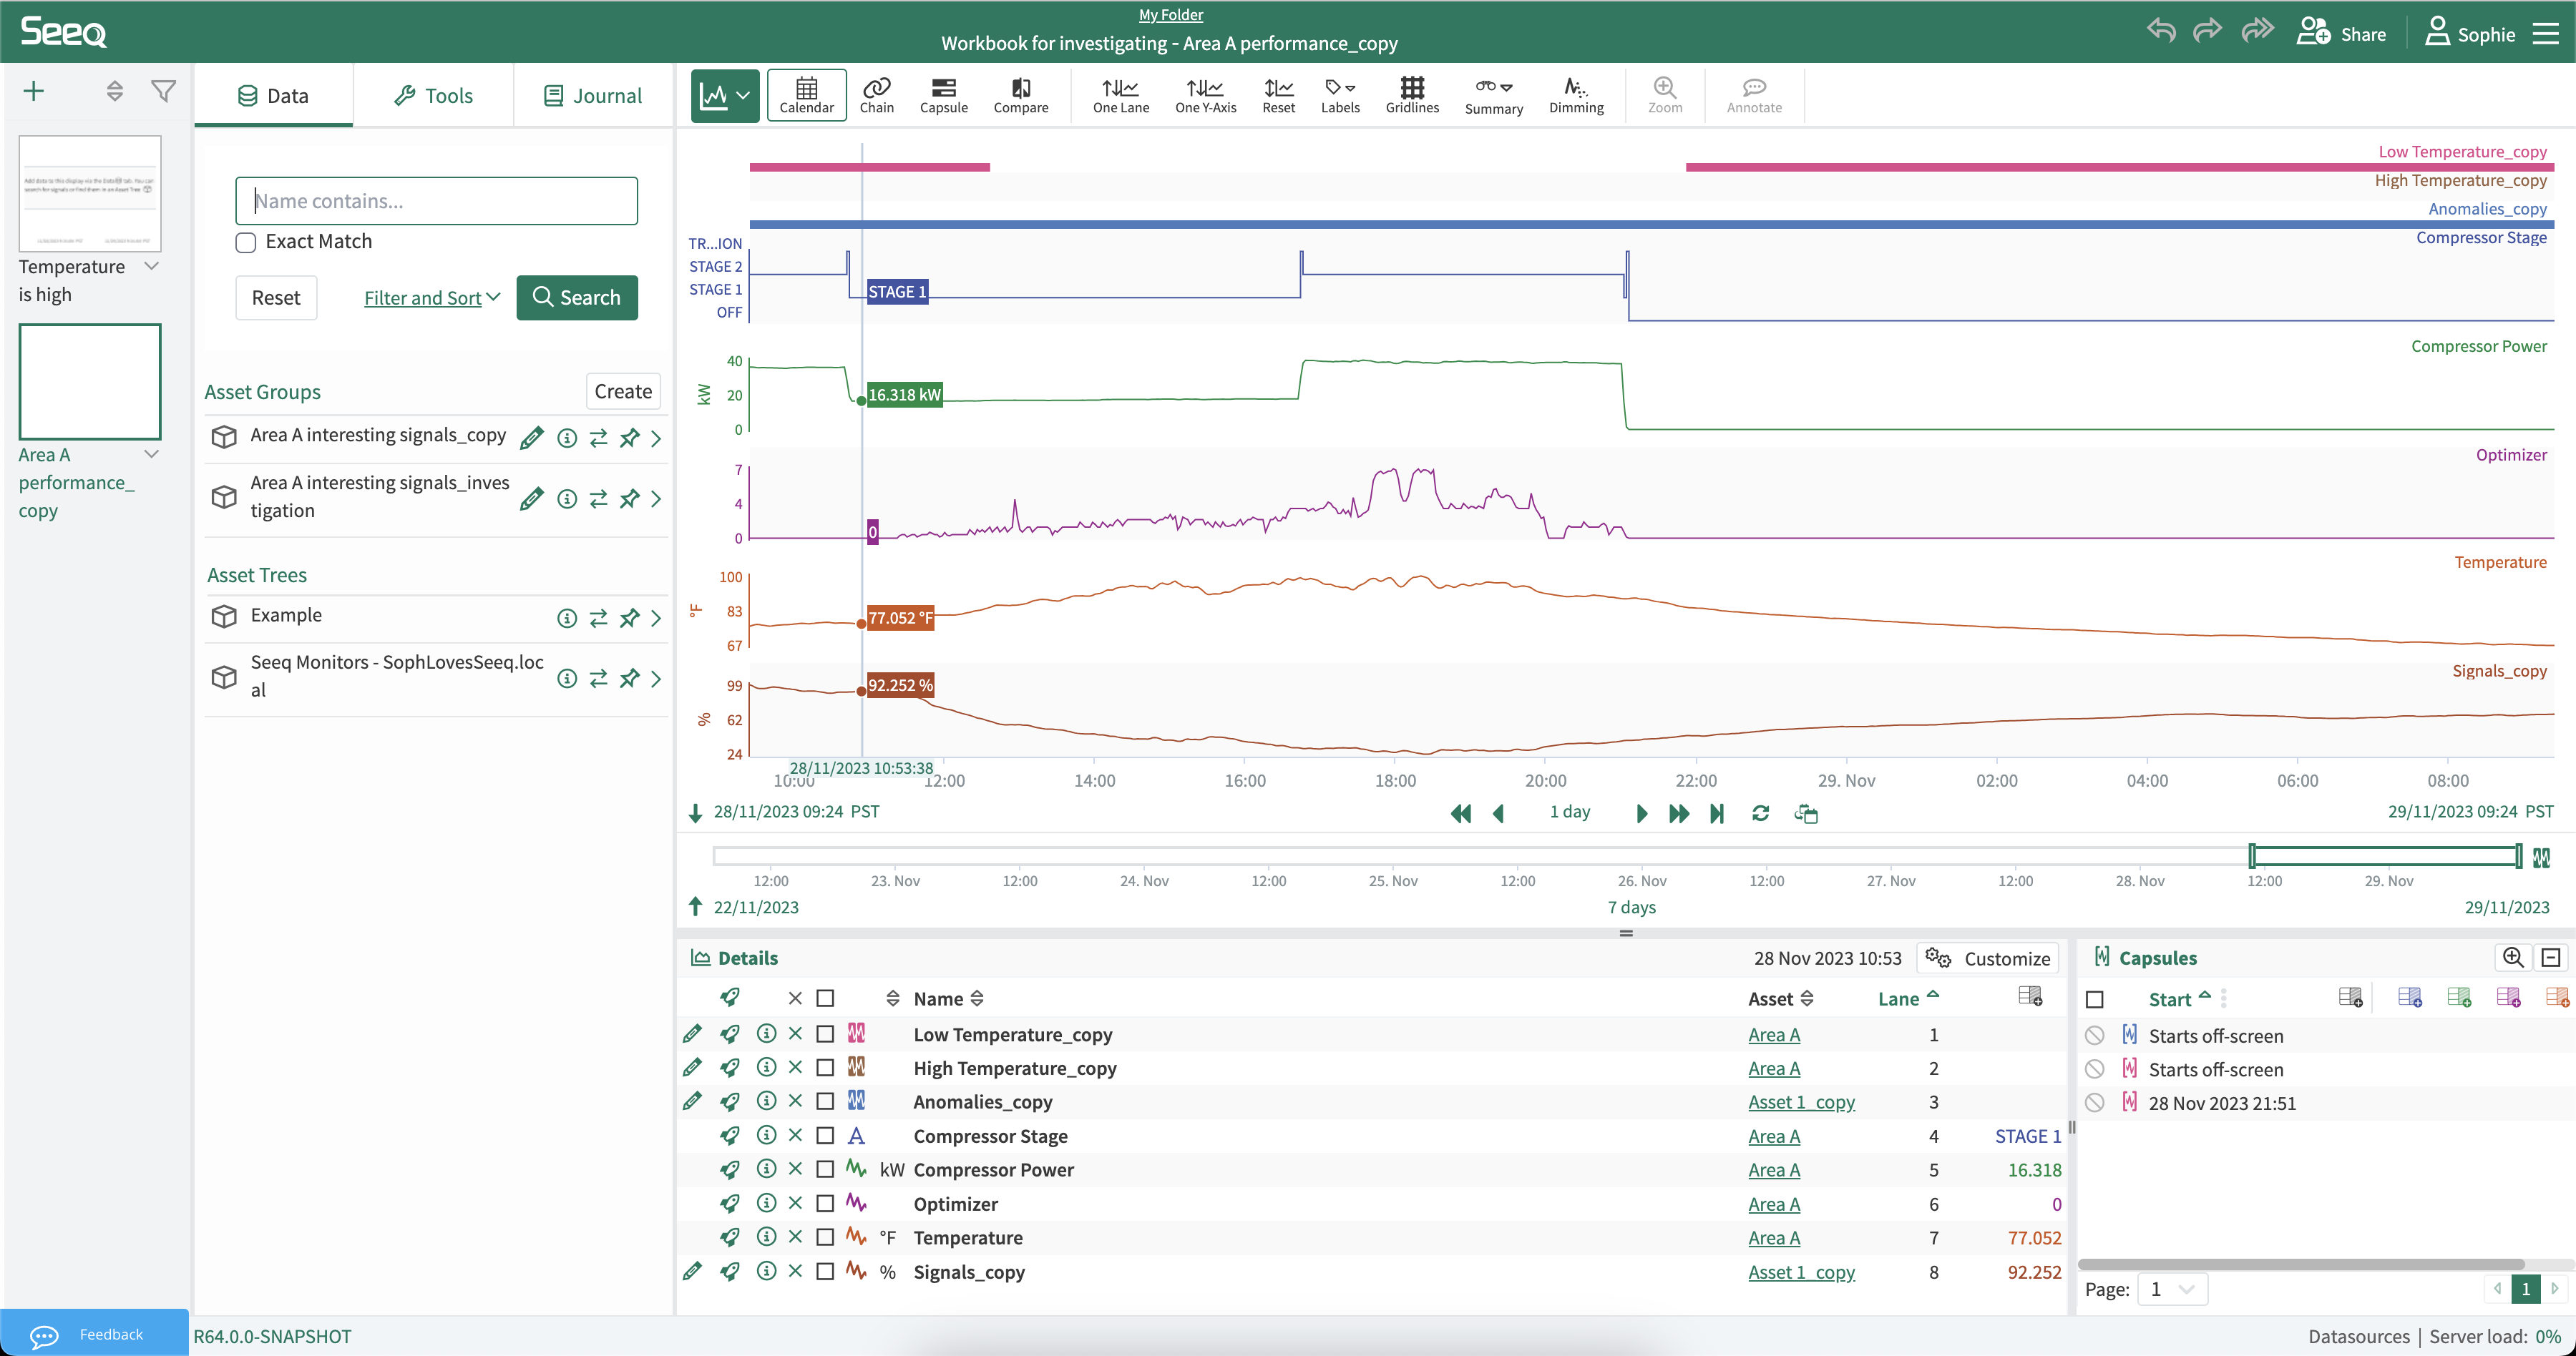Click the investigation range slider bar
Viewport: 2576px width, 1356px height.
pos(2384,856)
